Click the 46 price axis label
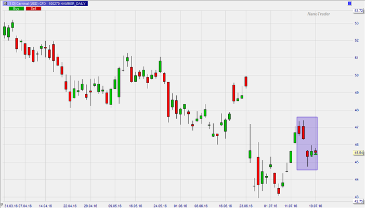 (x=357, y=145)
